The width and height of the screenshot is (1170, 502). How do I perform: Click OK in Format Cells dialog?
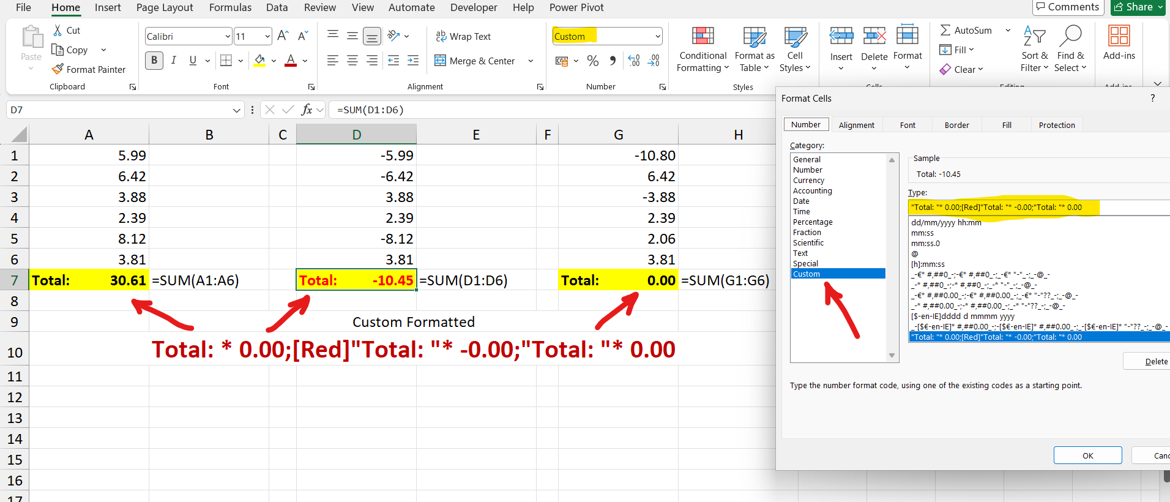tap(1087, 455)
